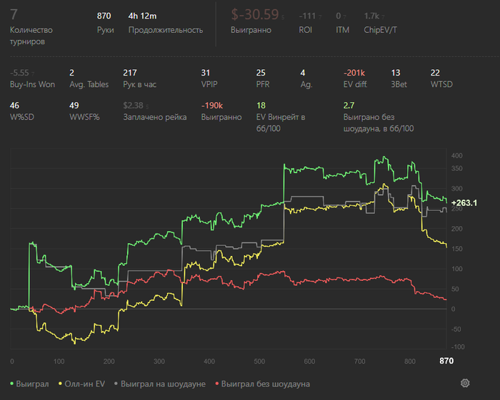Click the ITM stat label
Viewport: 500px width, 400px height.
(342, 30)
